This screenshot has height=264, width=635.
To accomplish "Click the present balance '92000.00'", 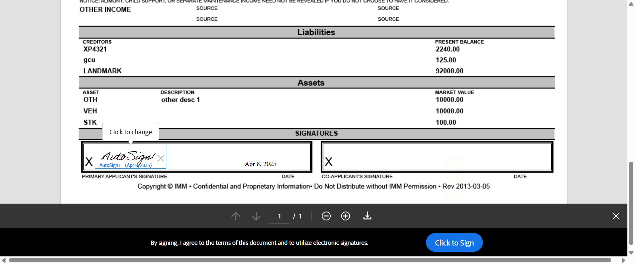I will click(449, 71).
